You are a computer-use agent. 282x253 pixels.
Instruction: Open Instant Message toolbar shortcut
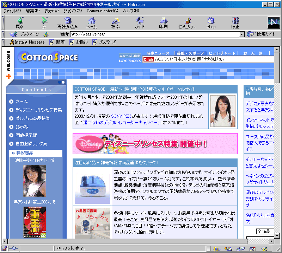click(x=27, y=42)
